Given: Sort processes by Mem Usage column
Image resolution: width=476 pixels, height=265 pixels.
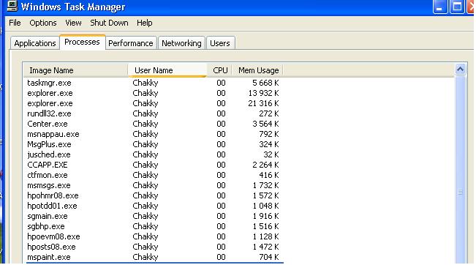Looking at the screenshot, I should [x=257, y=70].
